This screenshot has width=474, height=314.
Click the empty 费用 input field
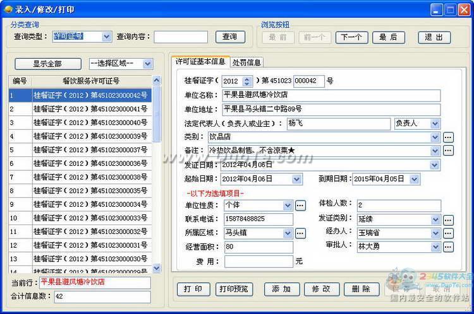point(258,262)
